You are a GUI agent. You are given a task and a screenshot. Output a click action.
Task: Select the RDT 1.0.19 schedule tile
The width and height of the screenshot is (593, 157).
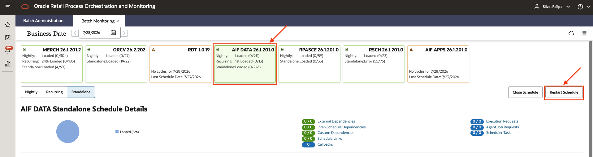(x=180, y=64)
